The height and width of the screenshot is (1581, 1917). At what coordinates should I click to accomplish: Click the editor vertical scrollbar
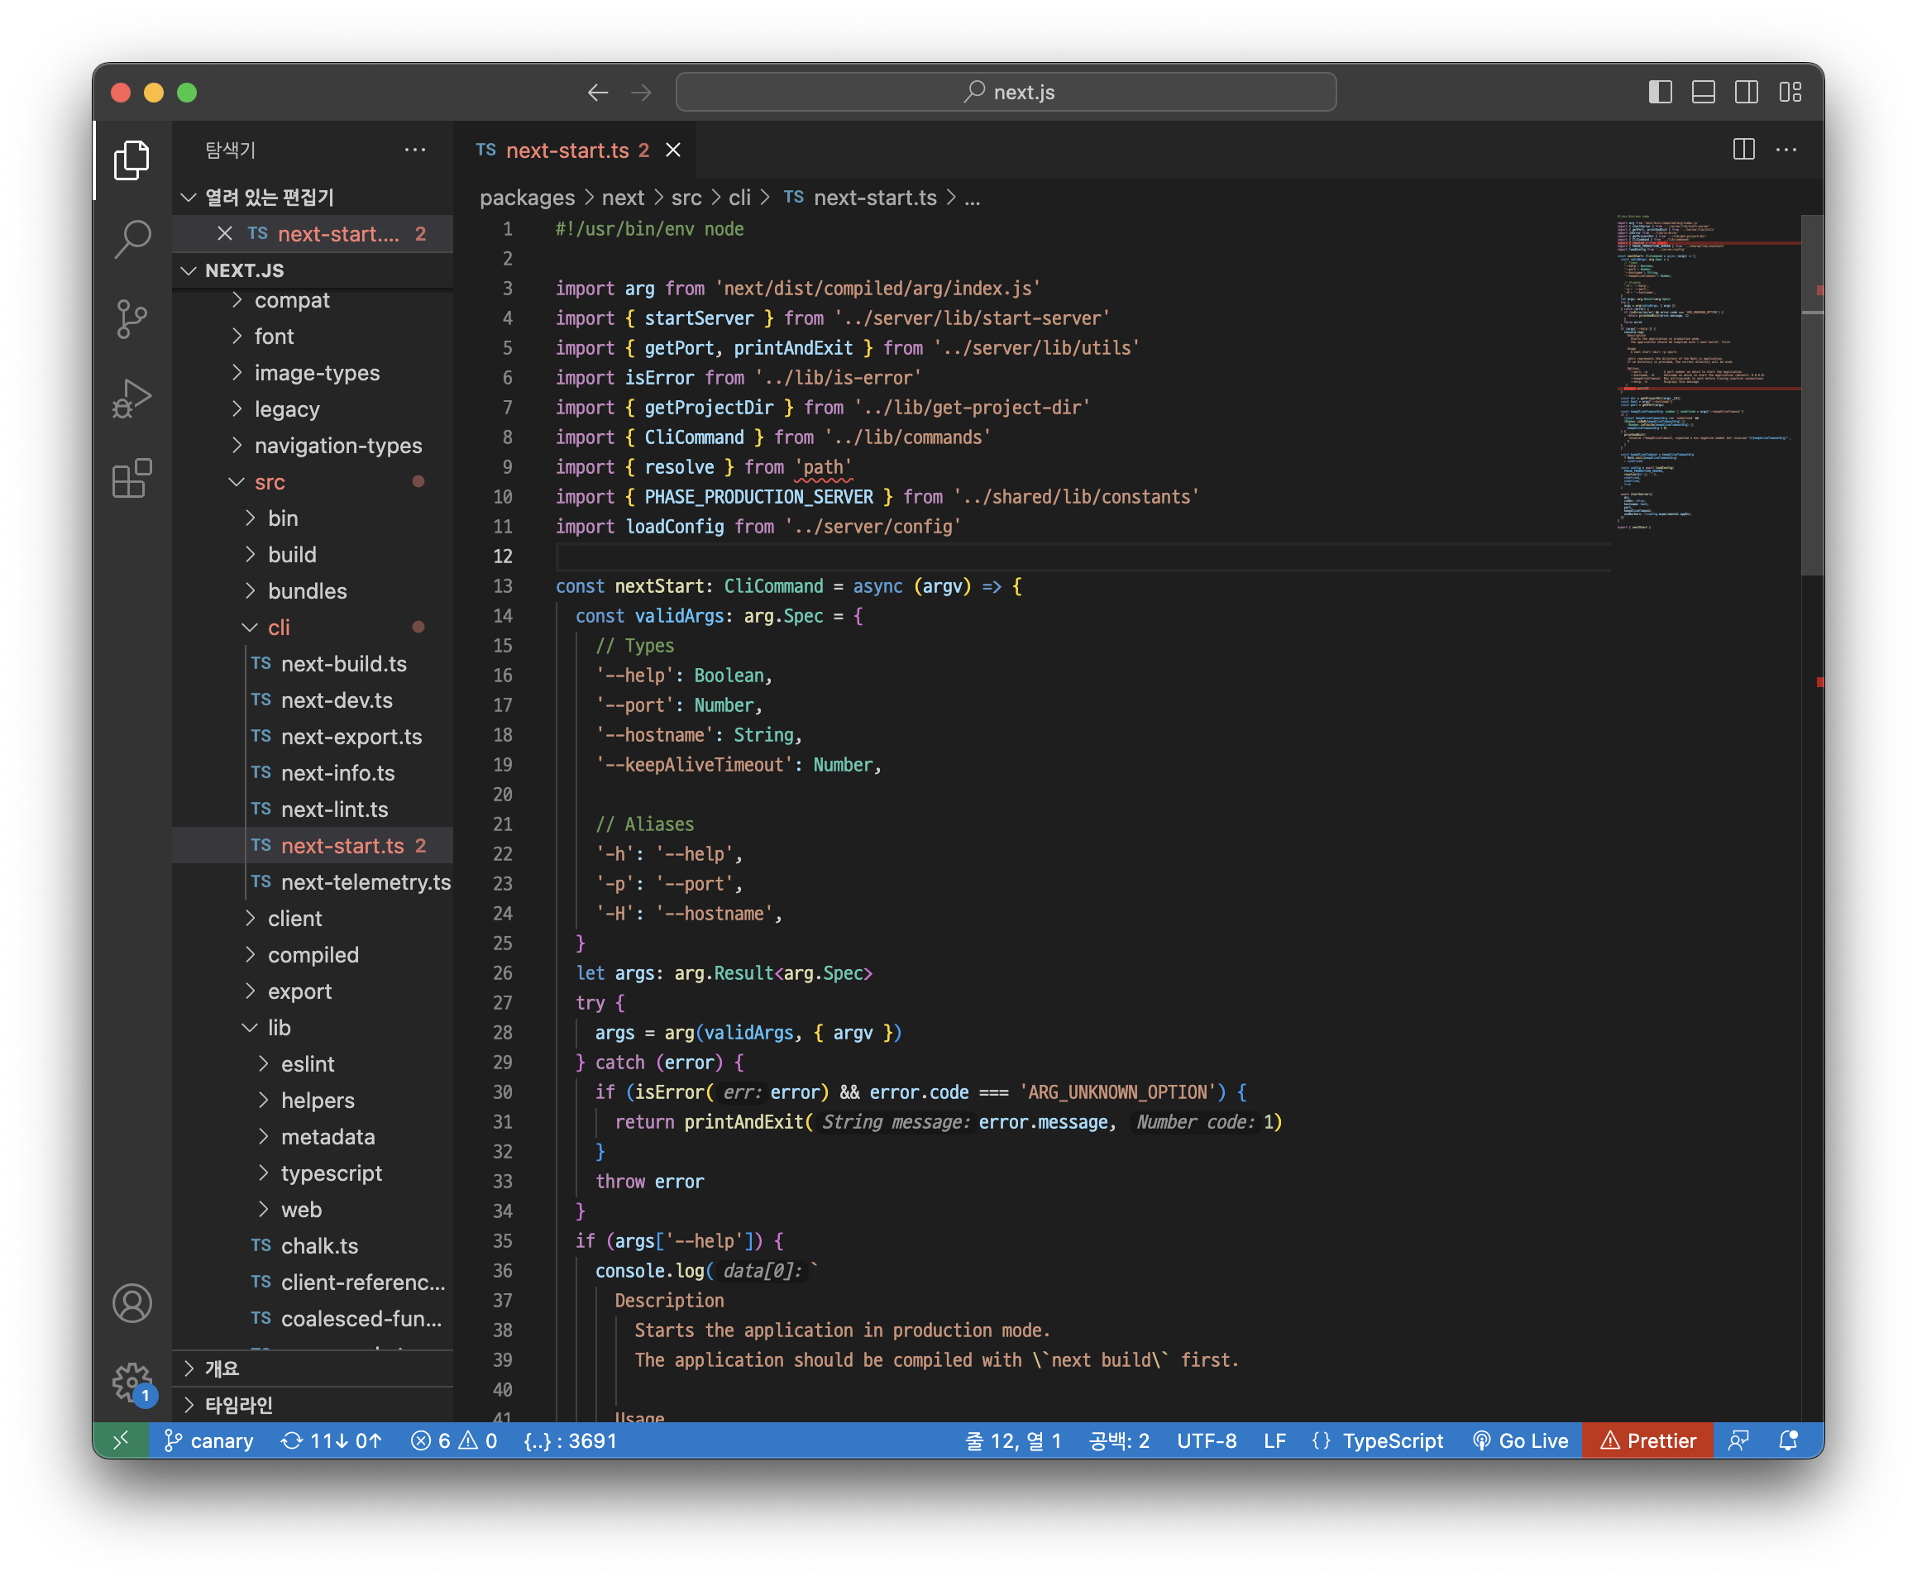click(x=1811, y=395)
